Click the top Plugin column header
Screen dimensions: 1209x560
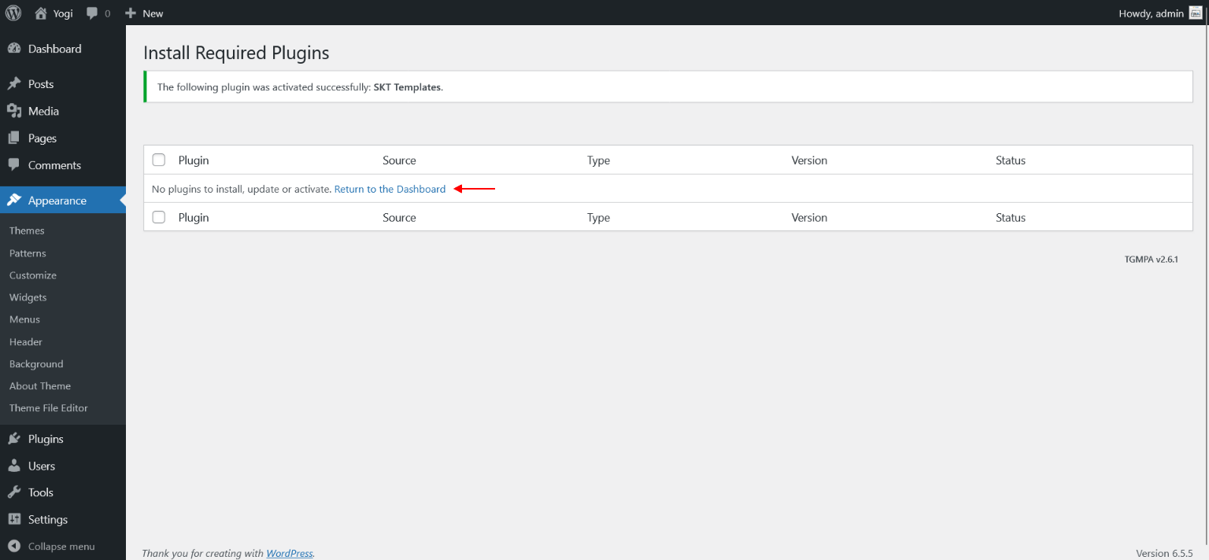pyautogui.click(x=194, y=160)
